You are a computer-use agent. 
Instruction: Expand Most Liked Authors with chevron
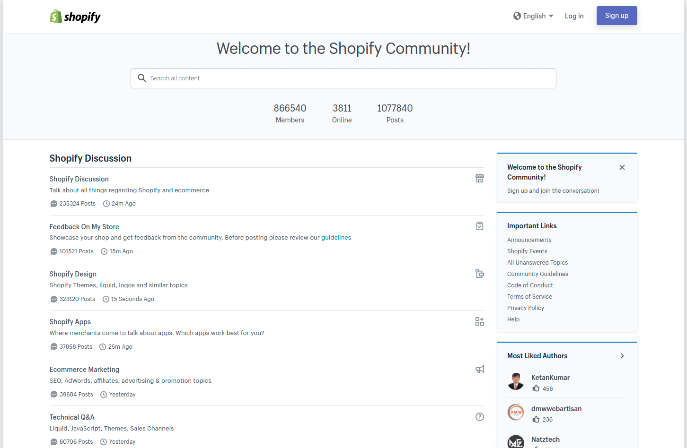[x=622, y=356]
